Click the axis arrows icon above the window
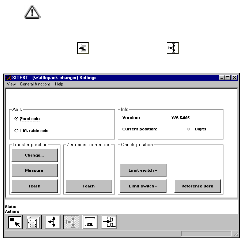This screenshot has height=241, width=243. (x=173, y=48)
